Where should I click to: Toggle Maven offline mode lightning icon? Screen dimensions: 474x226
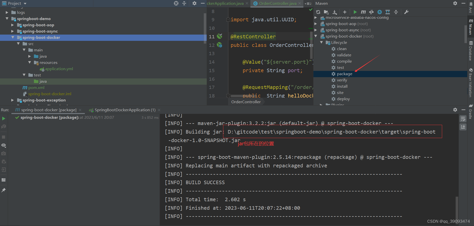tap(380, 12)
